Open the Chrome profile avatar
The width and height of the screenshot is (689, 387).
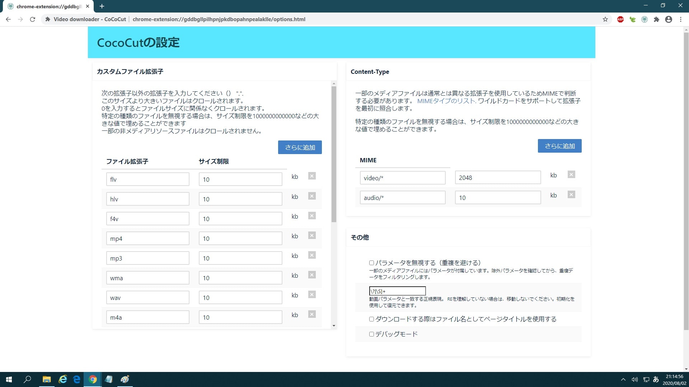pyautogui.click(x=669, y=19)
